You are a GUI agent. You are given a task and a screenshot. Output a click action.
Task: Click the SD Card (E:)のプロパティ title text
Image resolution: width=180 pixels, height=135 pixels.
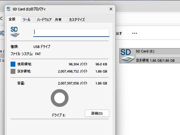coord(29,9)
